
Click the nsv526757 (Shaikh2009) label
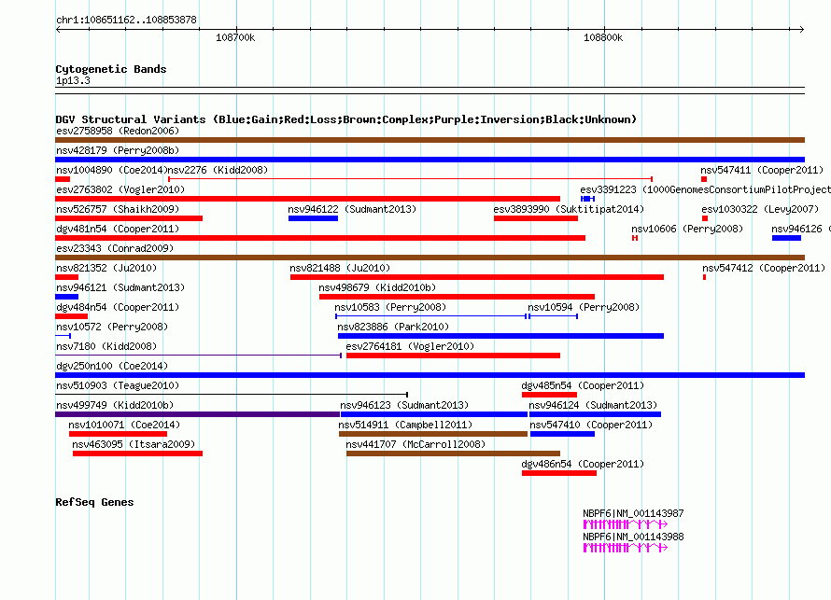(118, 209)
